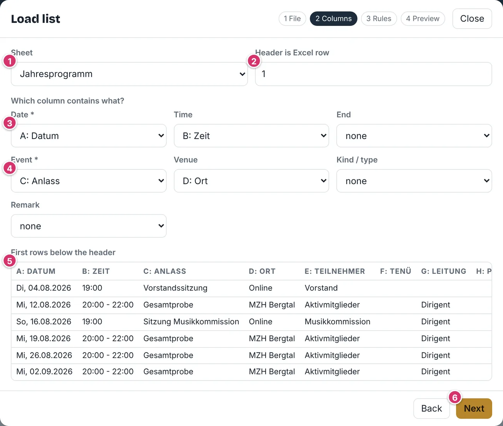Open the Time column dropdown
503x426 pixels.
(251, 136)
